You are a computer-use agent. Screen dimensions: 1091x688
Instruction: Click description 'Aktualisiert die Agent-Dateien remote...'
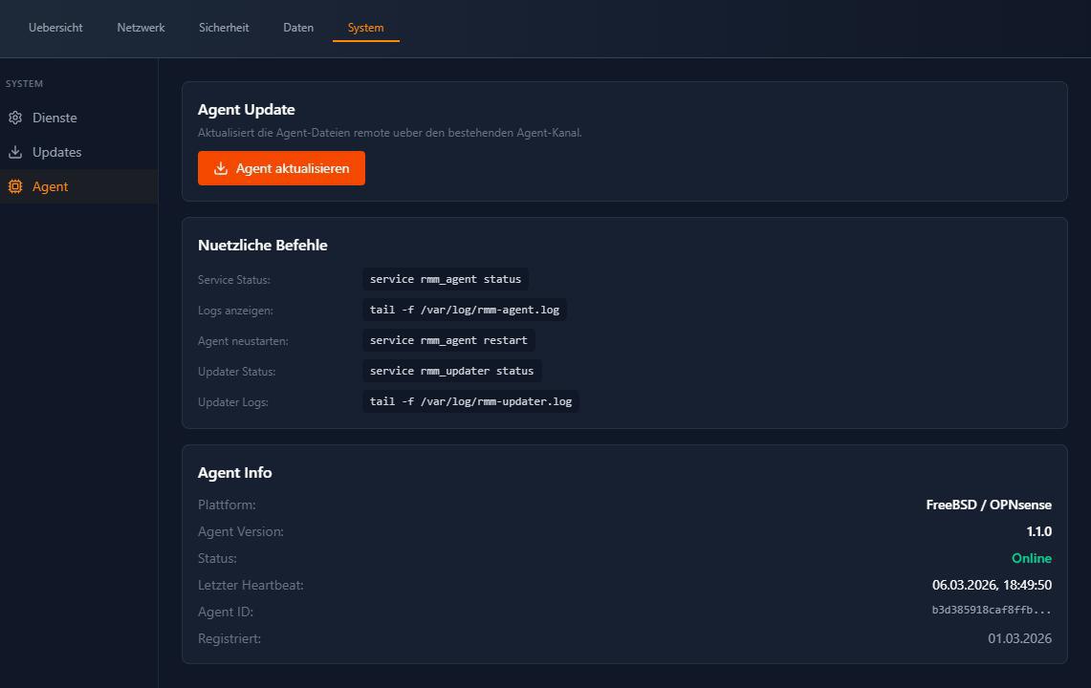pyautogui.click(x=390, y=133)
